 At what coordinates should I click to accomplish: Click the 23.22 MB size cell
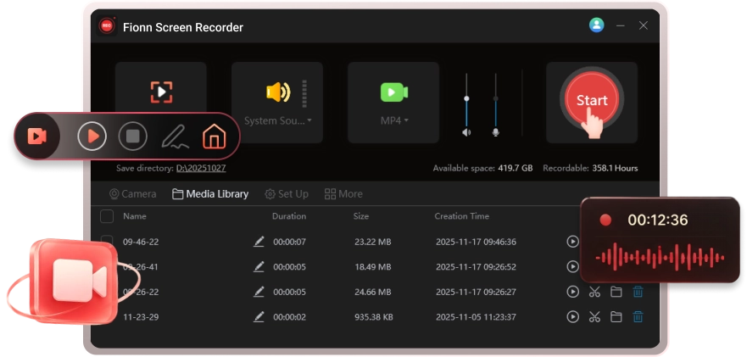click(x=372, y=242)
